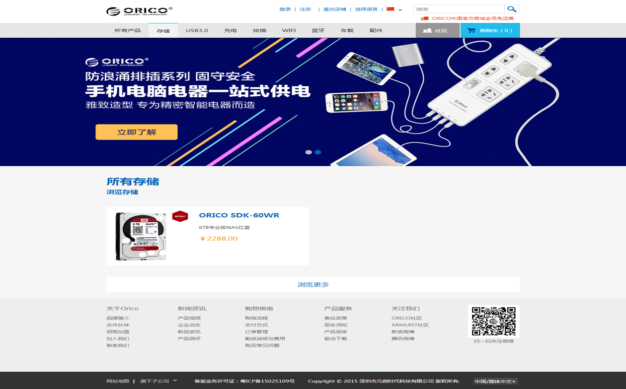Click the 联系我们 footer link
This screenshot has height=389, width=626.
coord(118,345)
